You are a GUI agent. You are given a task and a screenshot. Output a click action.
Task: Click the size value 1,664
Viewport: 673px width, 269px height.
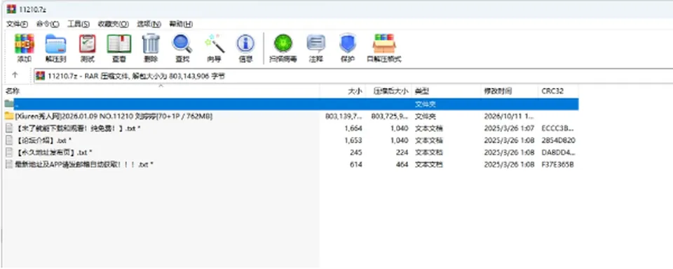[353, 129]
